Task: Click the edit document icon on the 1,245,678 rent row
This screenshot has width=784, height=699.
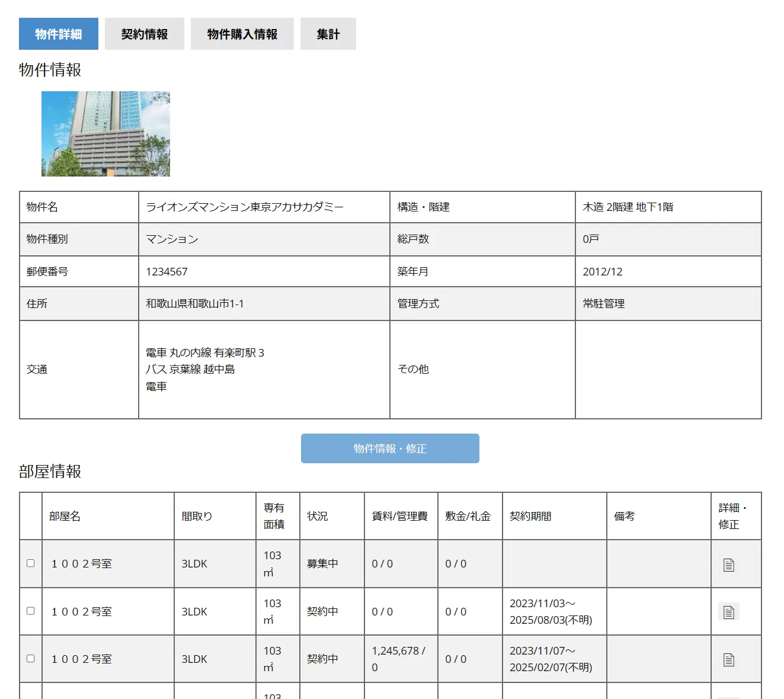Action: point(728,658)
